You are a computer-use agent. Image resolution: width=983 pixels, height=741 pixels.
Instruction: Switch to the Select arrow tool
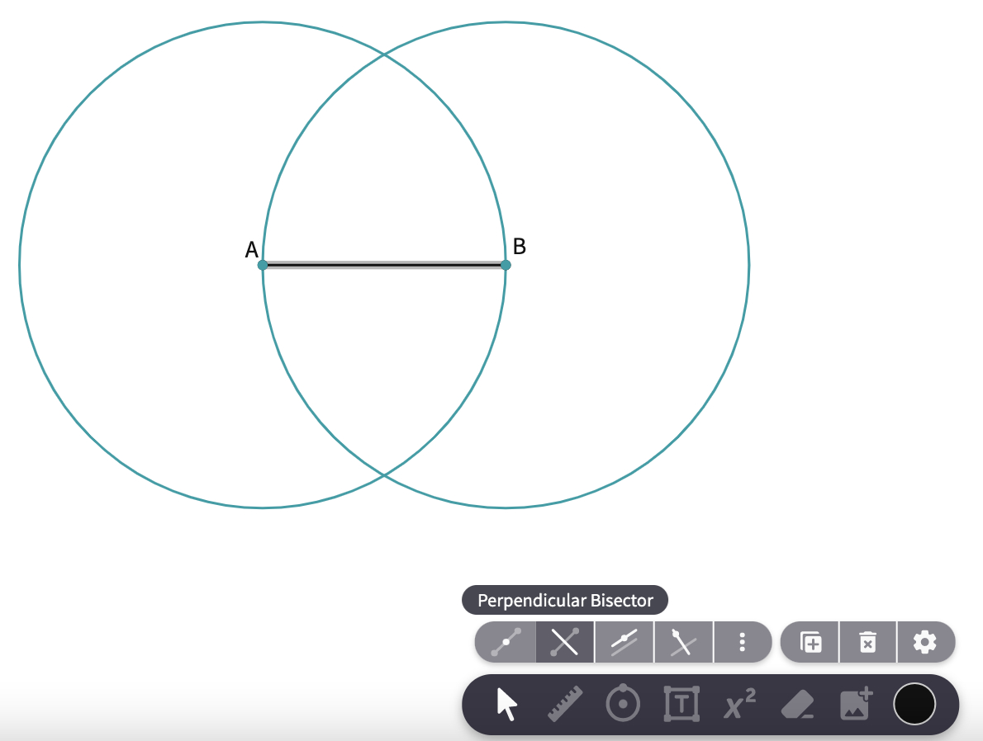[x=508, y=704]
